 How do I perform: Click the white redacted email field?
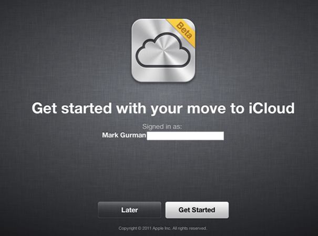click(186, 136)
